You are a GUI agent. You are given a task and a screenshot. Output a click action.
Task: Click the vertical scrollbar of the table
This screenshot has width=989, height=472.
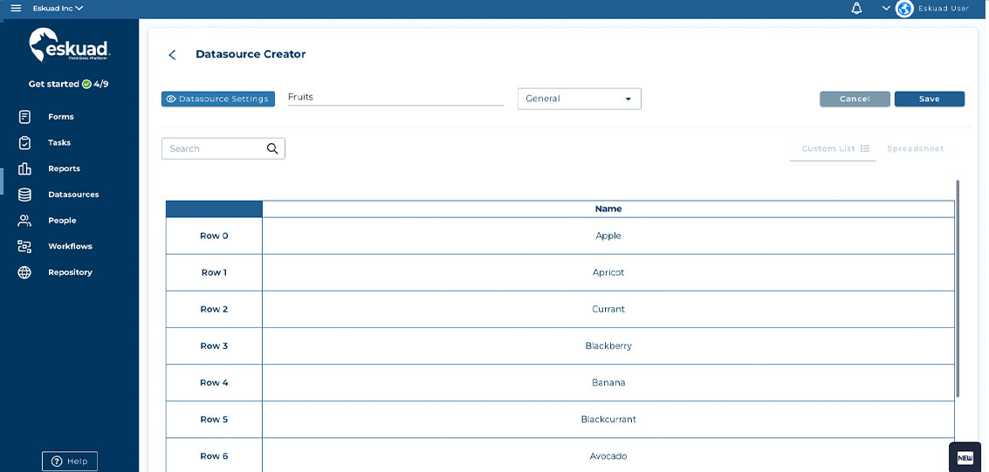pos(958,288)
